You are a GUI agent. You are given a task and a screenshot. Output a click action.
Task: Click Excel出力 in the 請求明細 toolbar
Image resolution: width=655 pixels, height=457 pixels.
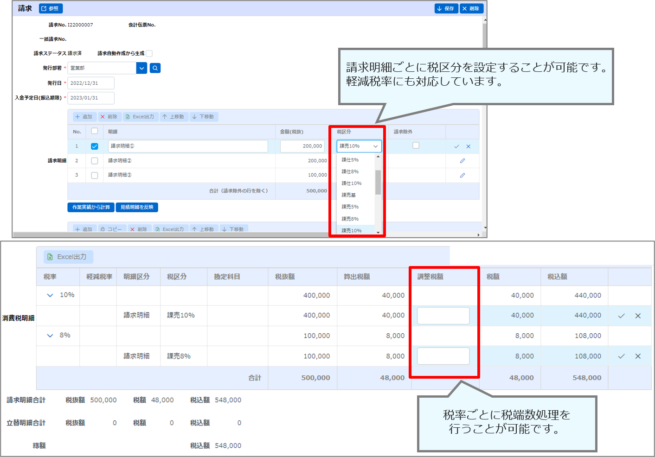[x=140, y=117]
